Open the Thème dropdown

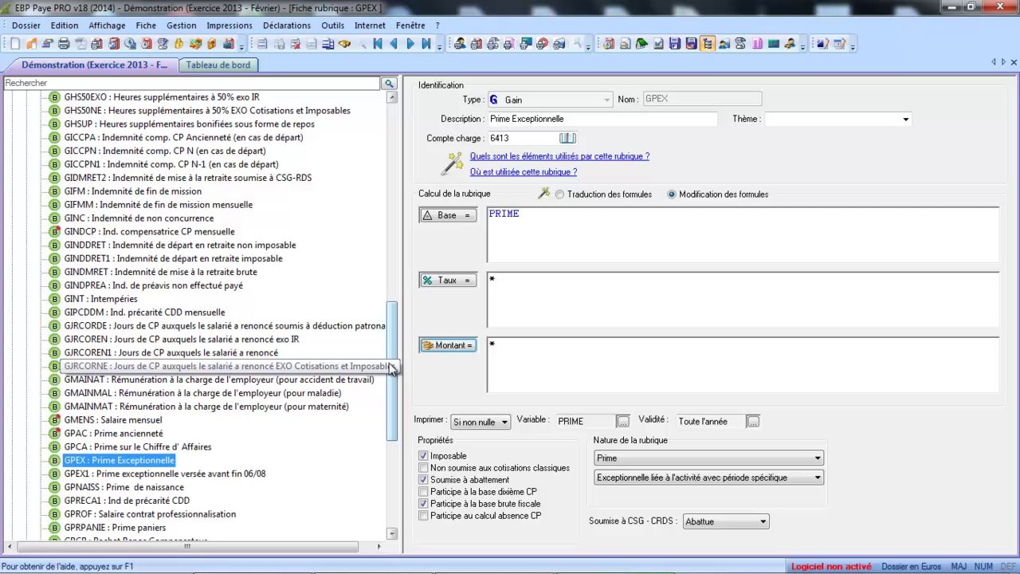[x=838, y=119]
